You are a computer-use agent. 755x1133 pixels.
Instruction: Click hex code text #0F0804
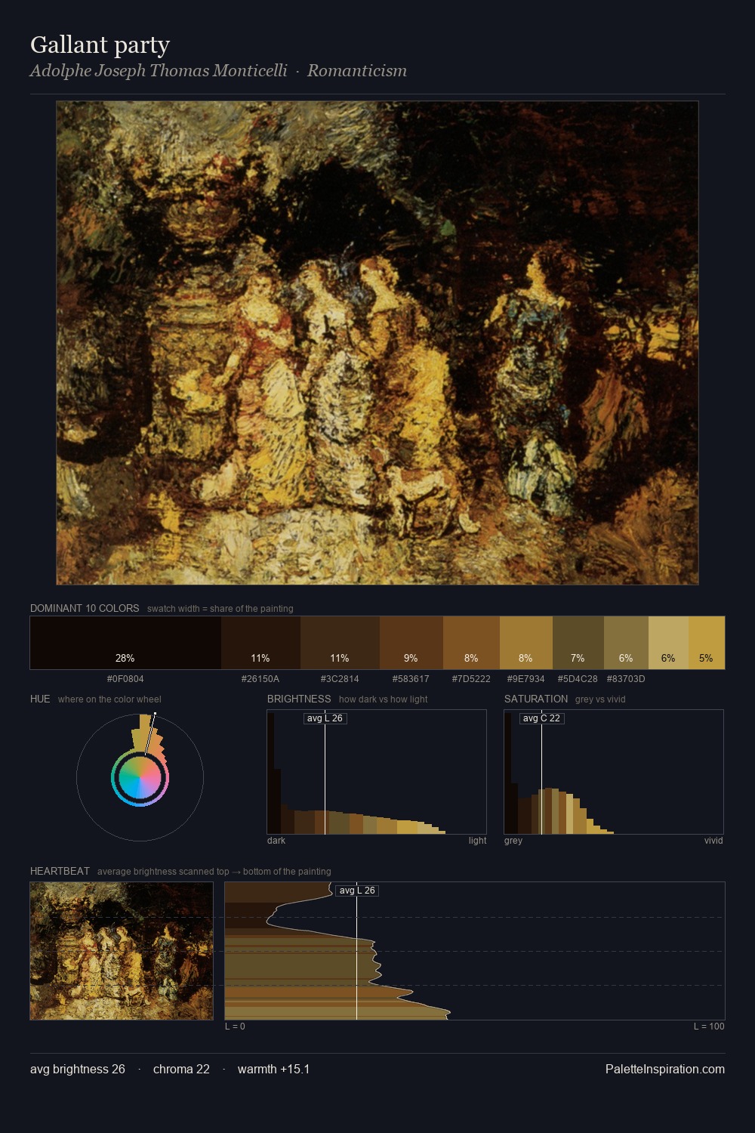coord(125,678)
